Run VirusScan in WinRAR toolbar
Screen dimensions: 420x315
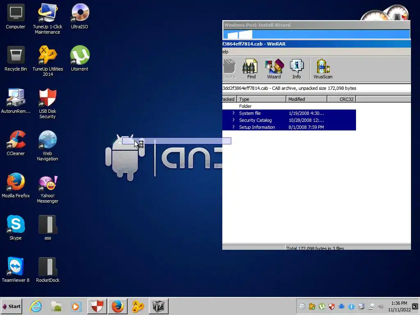click(x=323, y=69)
